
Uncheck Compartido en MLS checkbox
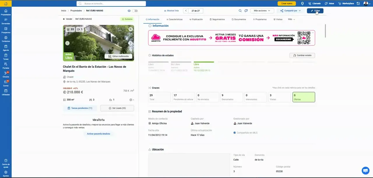(235, 133)
